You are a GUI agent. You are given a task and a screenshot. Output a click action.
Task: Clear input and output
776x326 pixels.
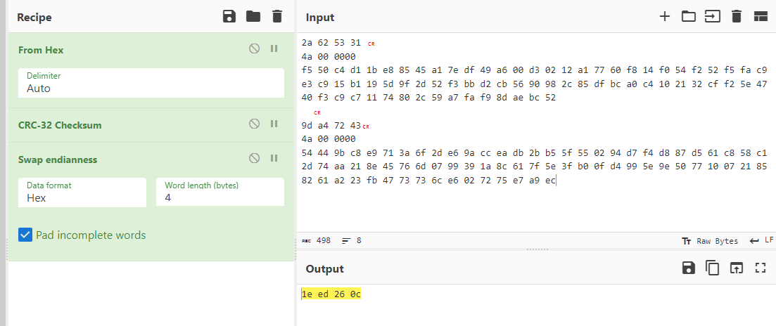pyautogui.click(x=737, y=16)
